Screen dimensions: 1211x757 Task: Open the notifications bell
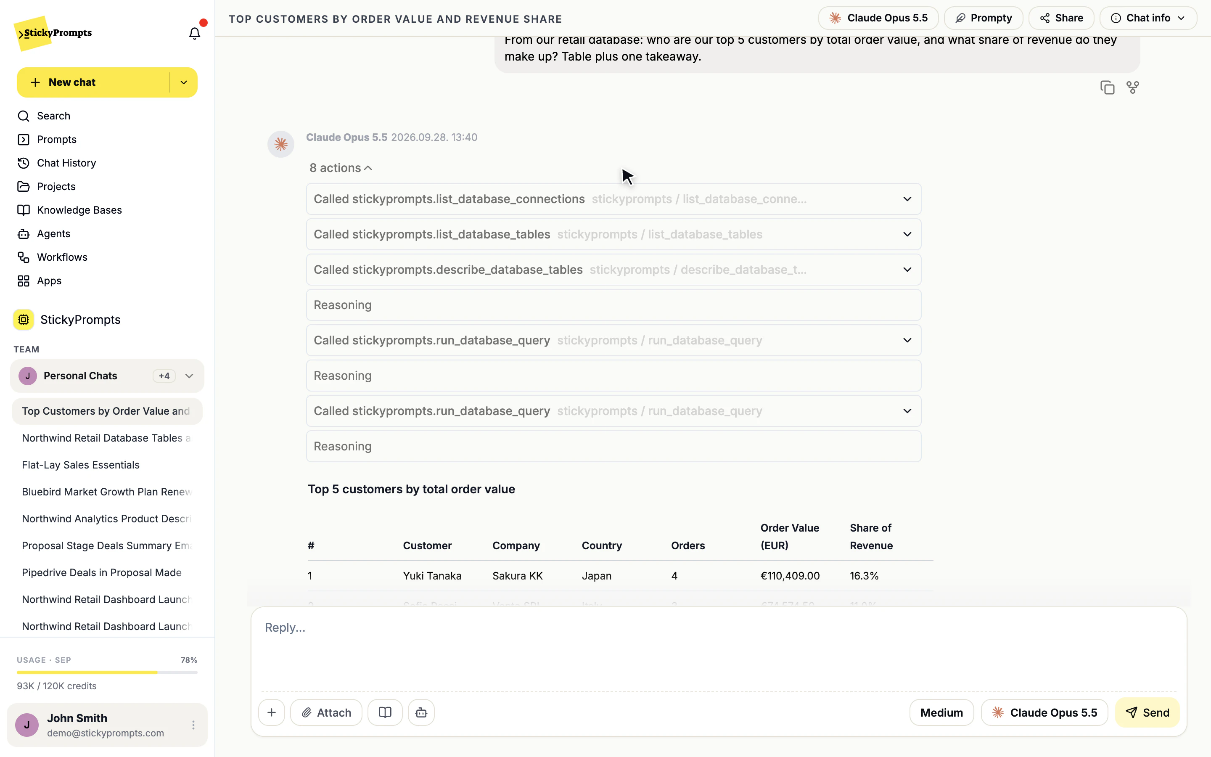coord(194,33)
